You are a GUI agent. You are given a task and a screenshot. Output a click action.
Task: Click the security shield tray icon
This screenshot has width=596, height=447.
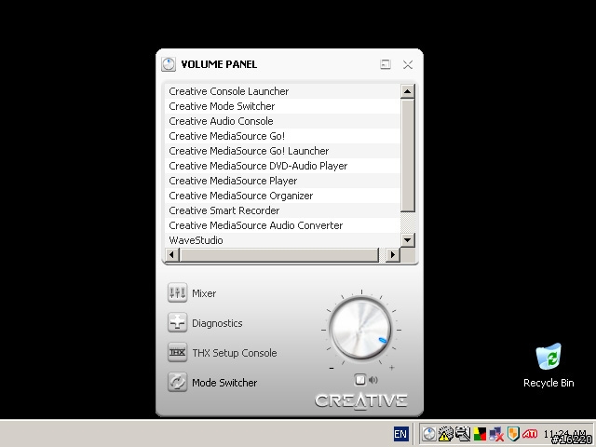[x=513, y=434]
